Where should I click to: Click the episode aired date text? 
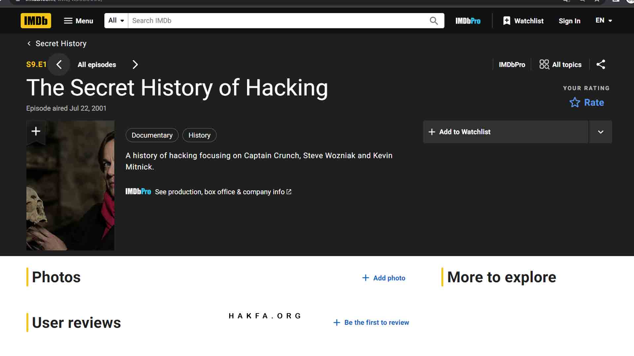[x=66, y=108]
